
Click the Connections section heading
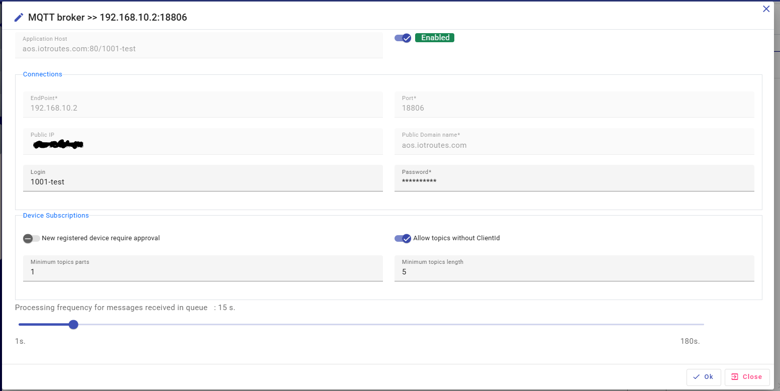click(43, 74)
